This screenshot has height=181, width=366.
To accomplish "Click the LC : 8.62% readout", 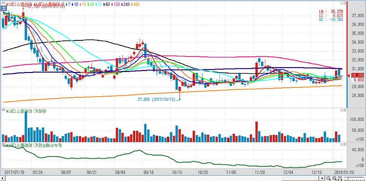I will 331,16.
